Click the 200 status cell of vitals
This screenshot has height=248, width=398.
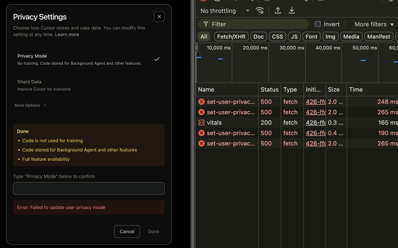(x=269, y=123)
